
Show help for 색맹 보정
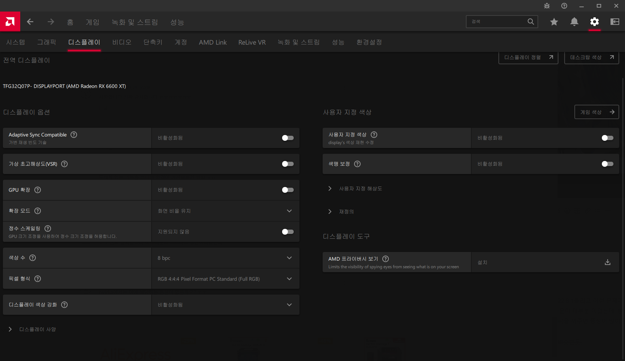pos(357,164)
